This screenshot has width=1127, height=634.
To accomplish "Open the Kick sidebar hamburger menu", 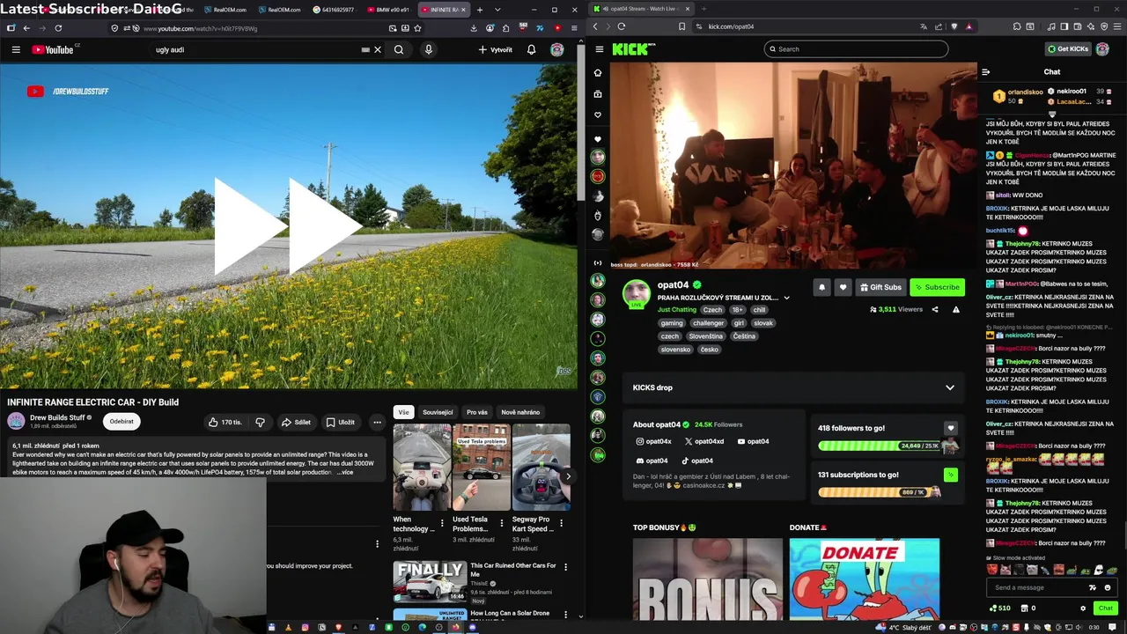I will coord(599,49).
